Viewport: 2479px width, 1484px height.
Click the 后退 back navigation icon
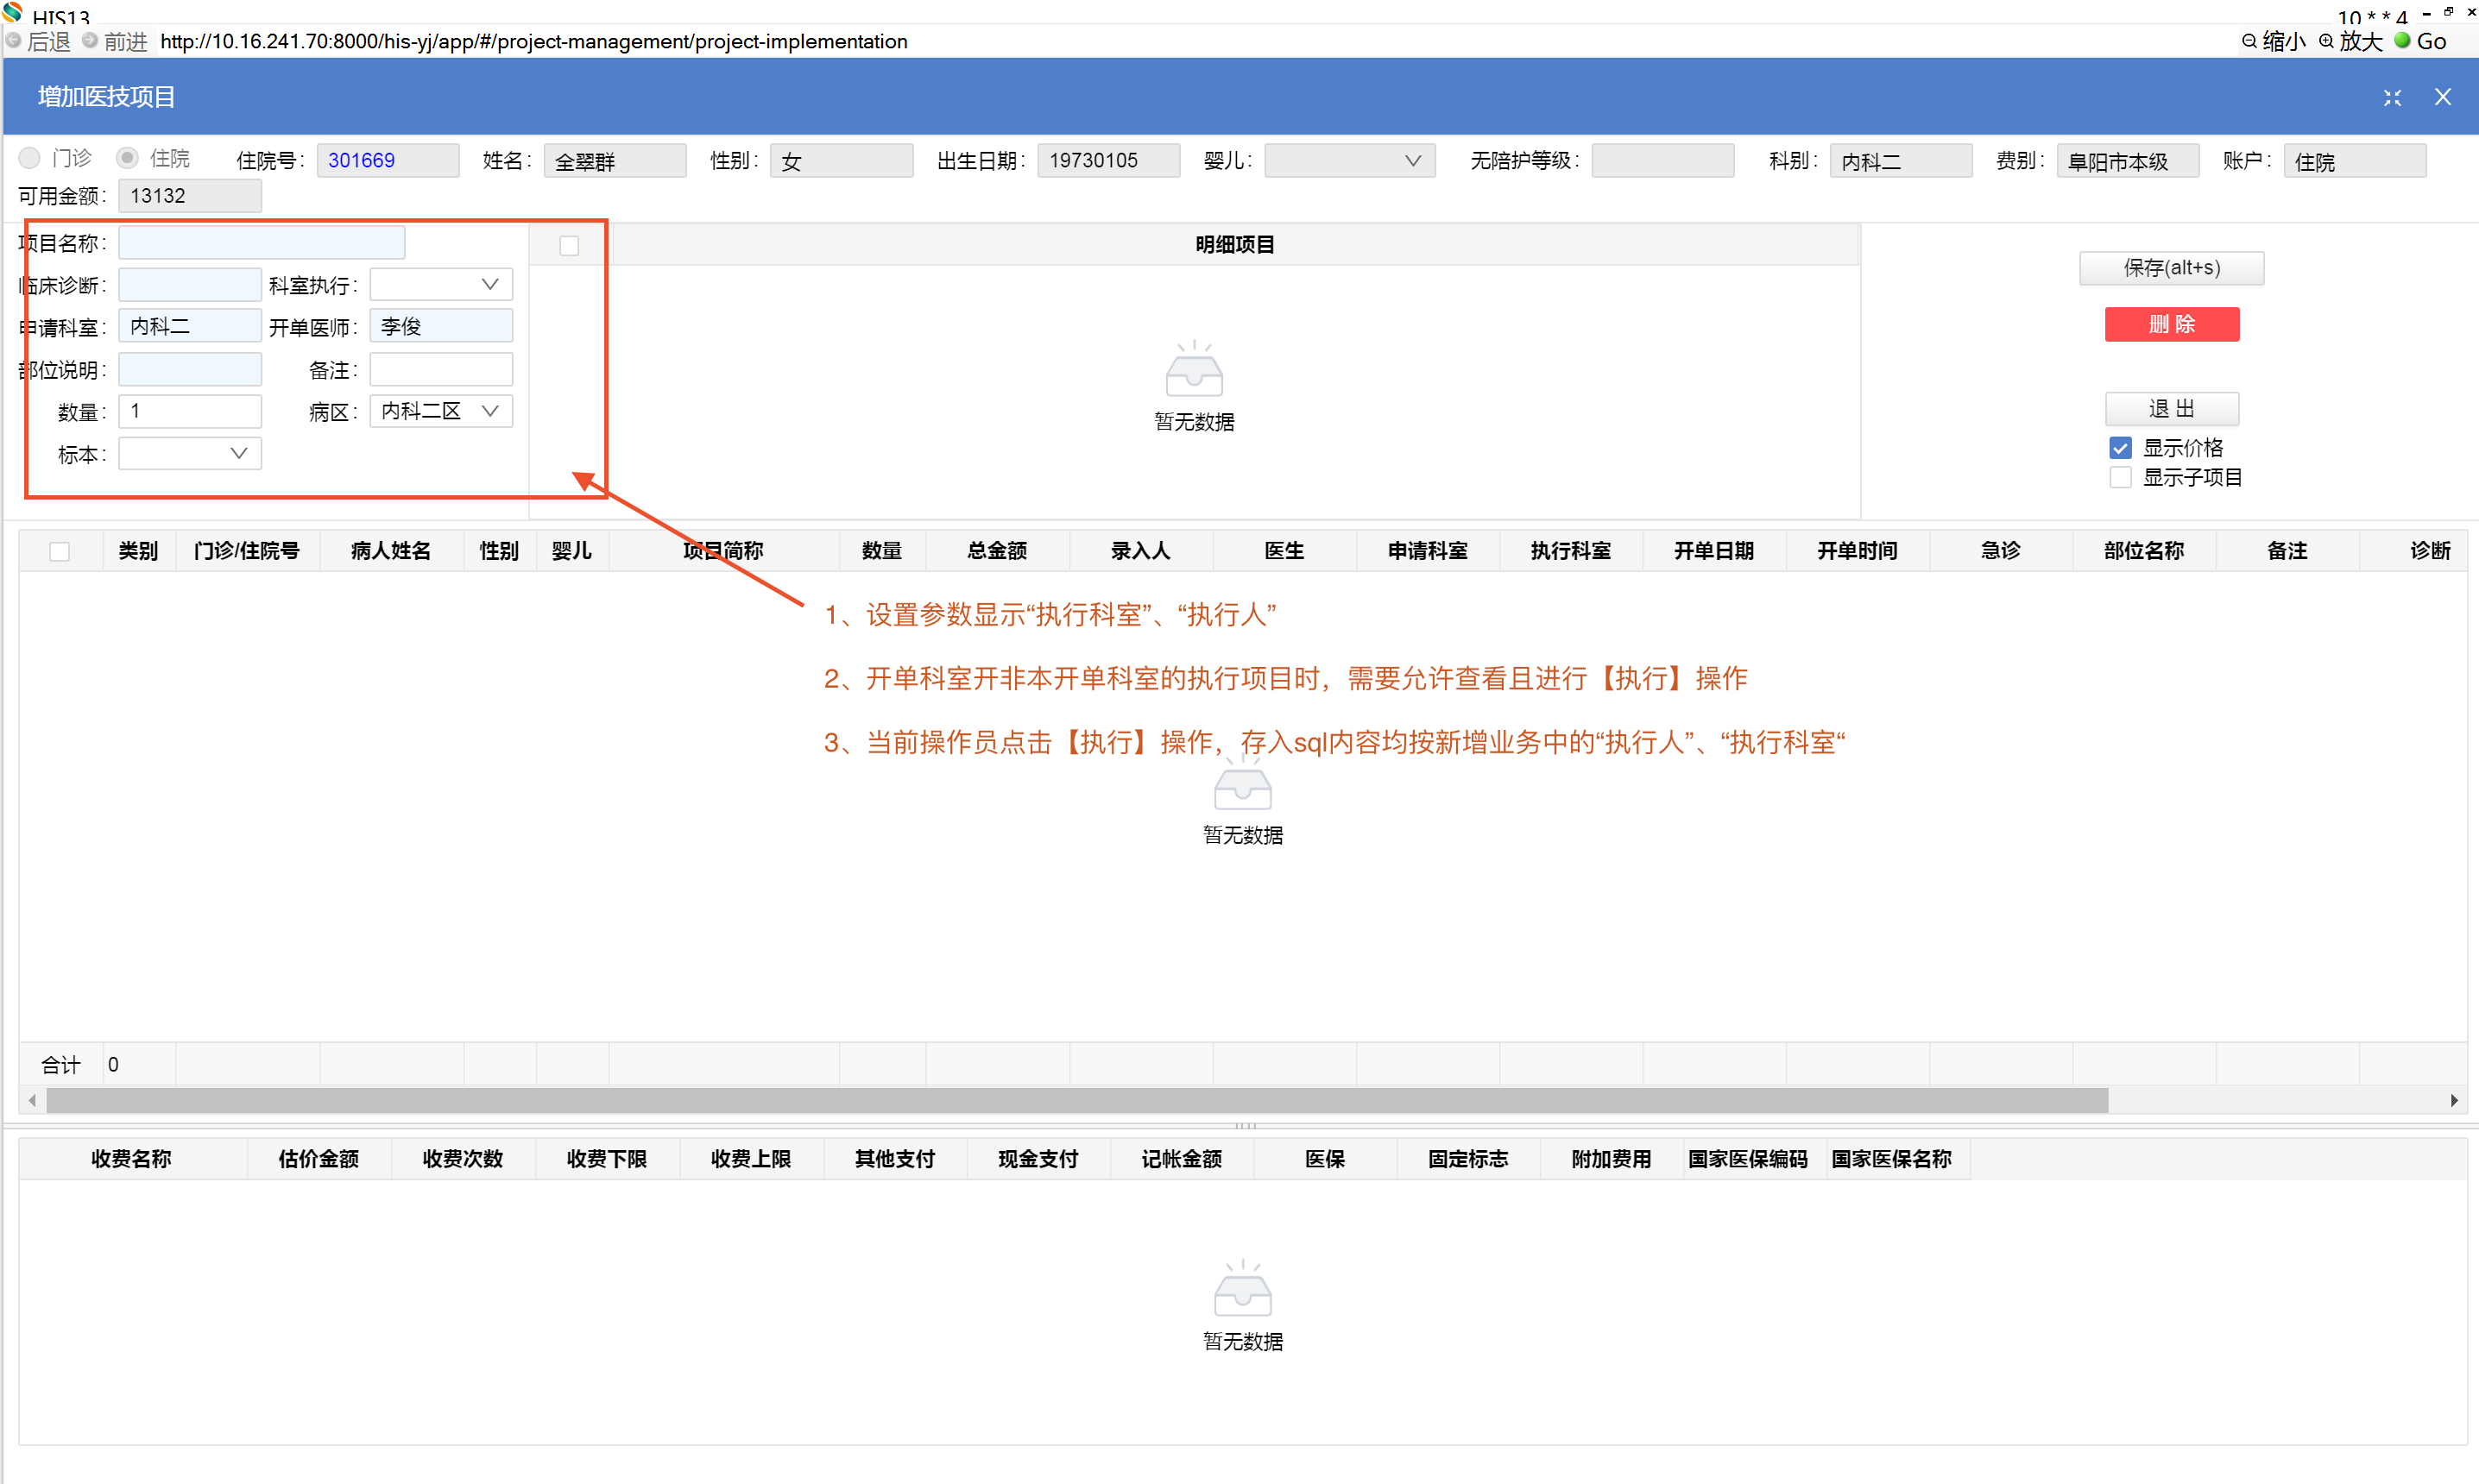[x=14, y=41]
